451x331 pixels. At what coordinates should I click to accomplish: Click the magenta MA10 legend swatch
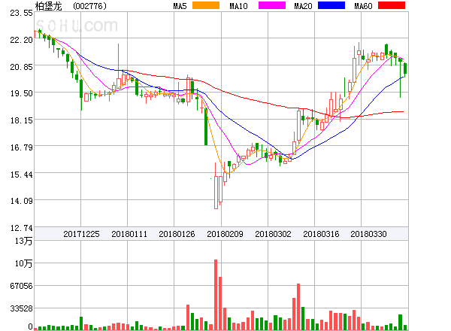tap(272, 5)
